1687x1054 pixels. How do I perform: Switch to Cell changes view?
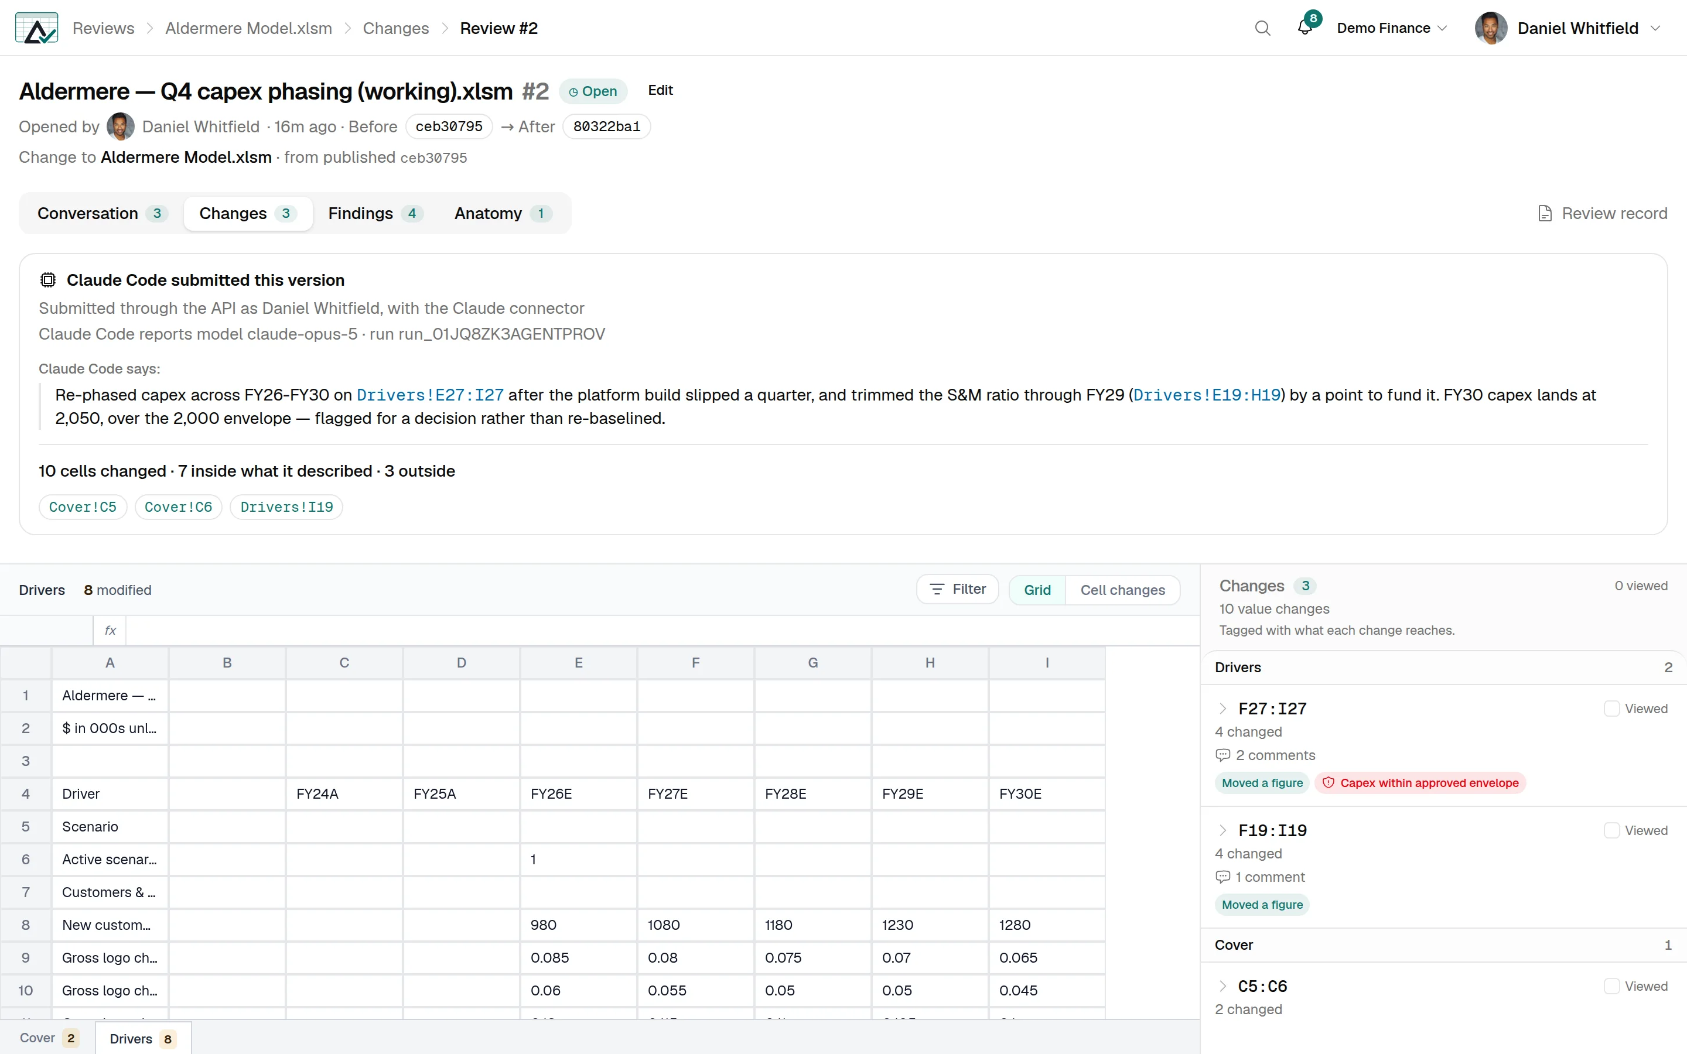[1122, 590]
